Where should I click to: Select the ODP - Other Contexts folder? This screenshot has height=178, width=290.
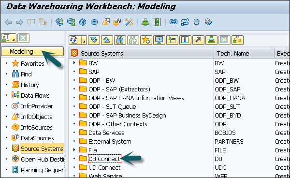click(117, 124)
